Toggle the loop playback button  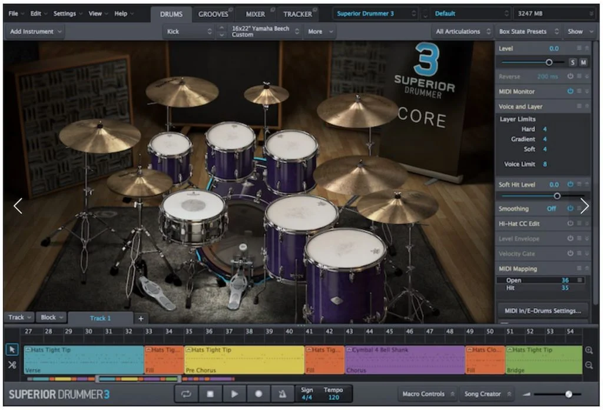[x=187, y=394]
